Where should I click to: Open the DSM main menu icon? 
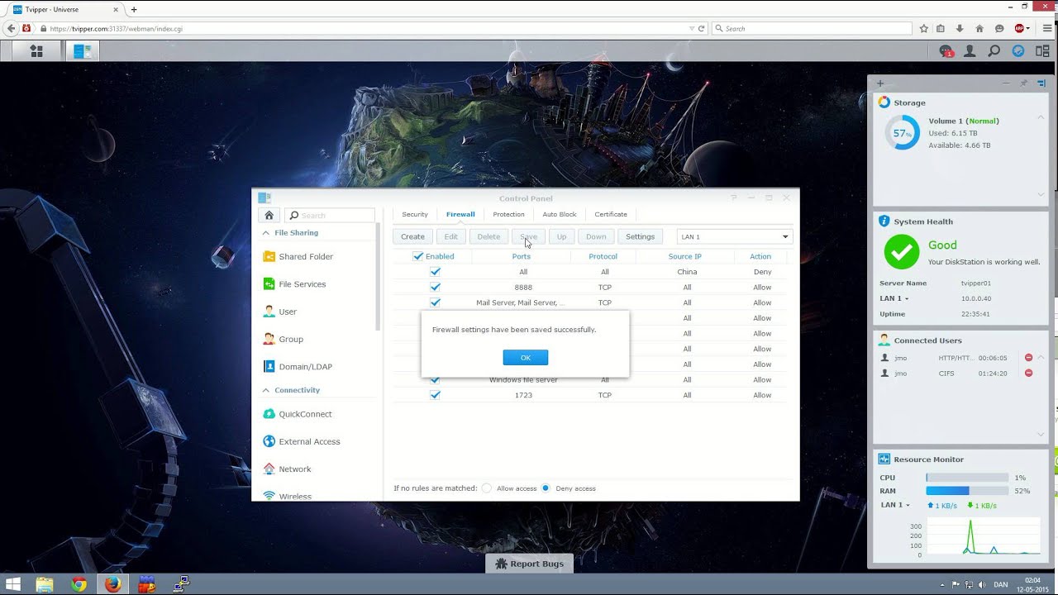(36, 51)
